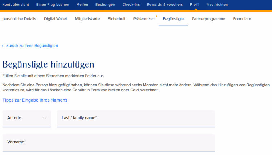Open the Digital Wallet tab

click(x=55, y=19)
